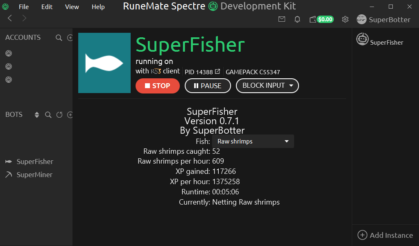Image resolution: width=419 pixels, height=246 pixels.
Task: Open the settings gear
Action: coord(345,19)
